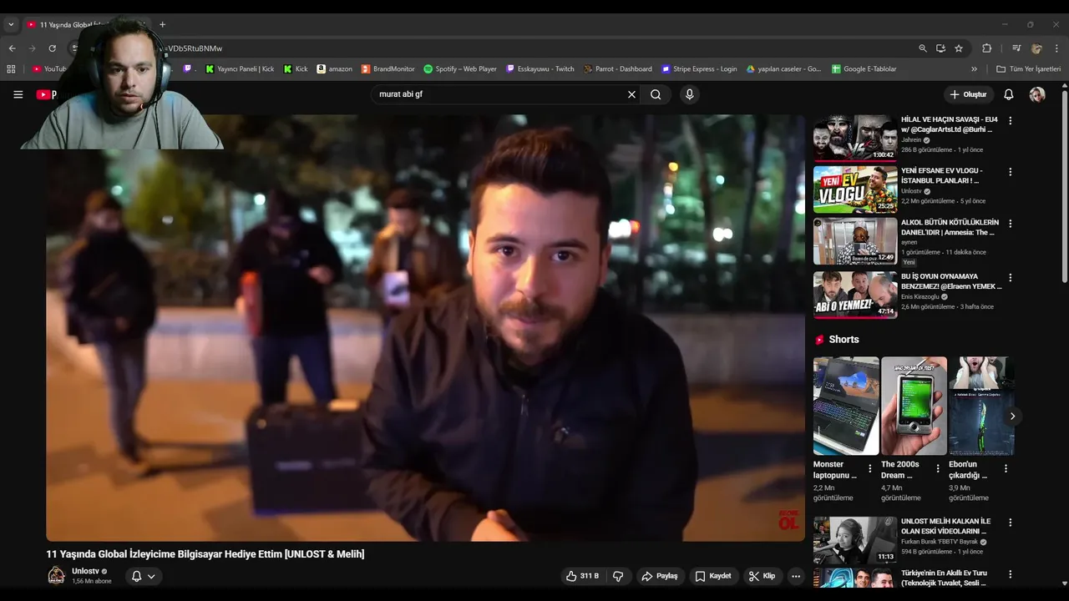Click the main video player area

(425, 327)
